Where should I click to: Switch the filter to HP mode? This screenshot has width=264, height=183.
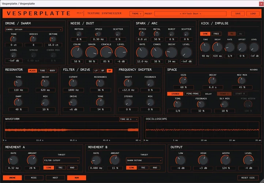pyautogui.click(x=109, y=71)
